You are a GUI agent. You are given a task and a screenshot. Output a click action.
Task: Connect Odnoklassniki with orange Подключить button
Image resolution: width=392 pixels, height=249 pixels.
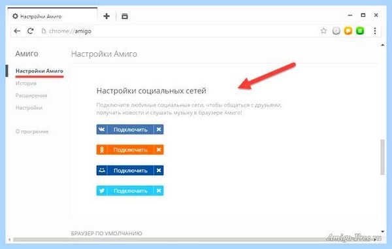click(131, 150)
